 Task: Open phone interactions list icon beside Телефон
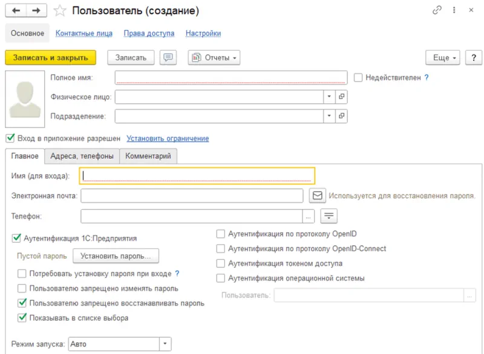[x=327, y=216]
